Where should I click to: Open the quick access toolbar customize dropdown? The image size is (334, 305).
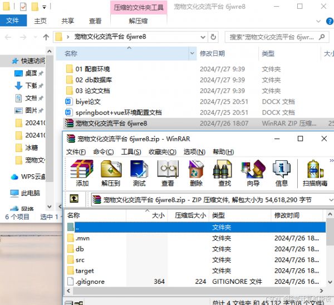pyautogui.click(x=44, y=7)
